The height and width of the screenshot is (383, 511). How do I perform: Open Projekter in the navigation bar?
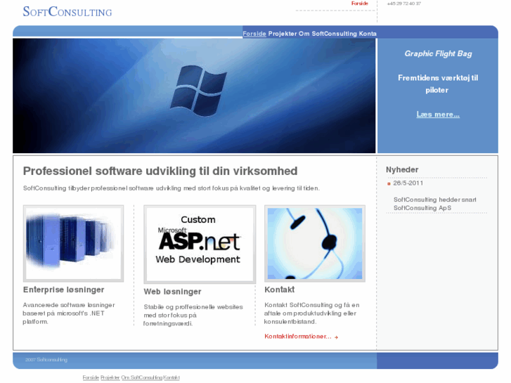(283, 34)
